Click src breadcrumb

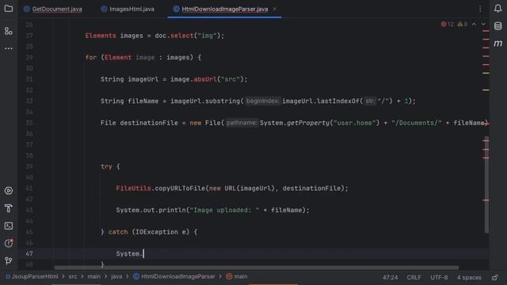73,276
